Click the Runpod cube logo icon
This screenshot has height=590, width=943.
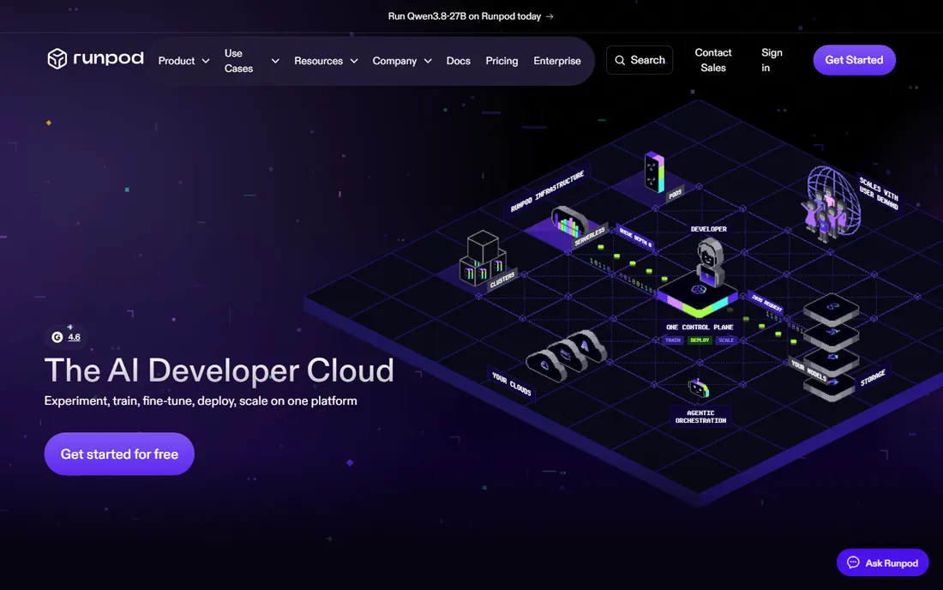(x=57, y=59)
